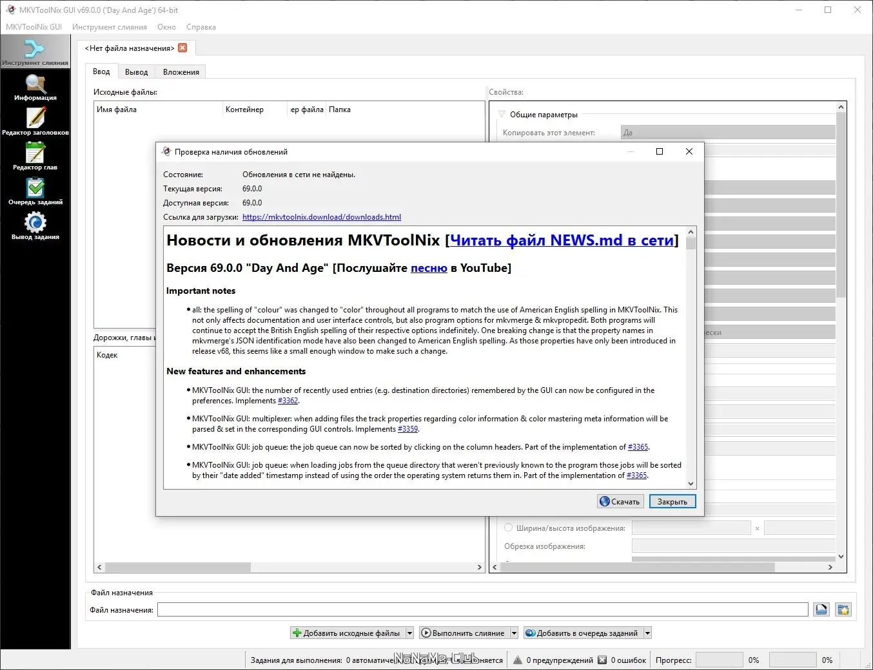
Task: Open the Копировать этот элемент combo box
Action: [x=728, y=133]
